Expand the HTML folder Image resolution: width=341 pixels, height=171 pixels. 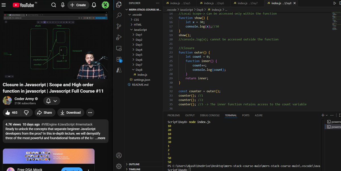[x=144, y=25]
